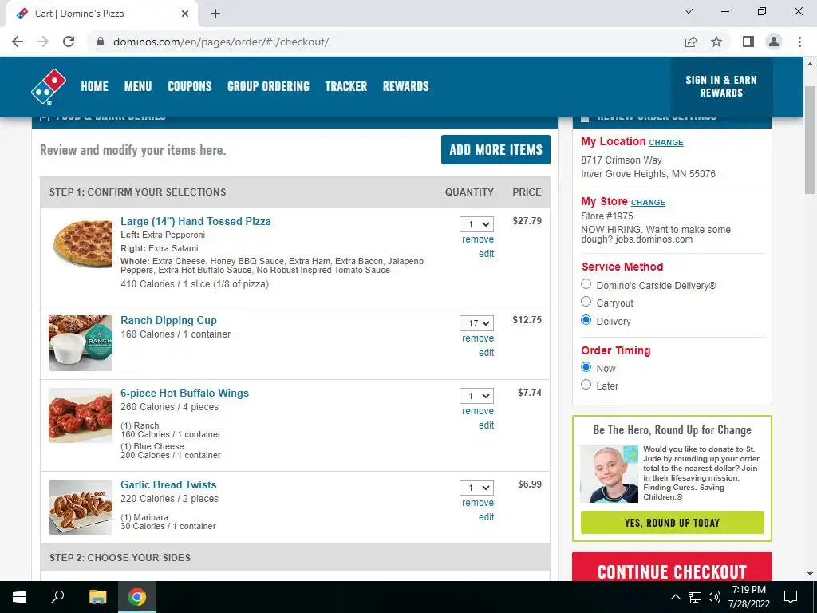
Task: Click the lock icon in the address bar
Action: pyautogui.click(x=101, y=42)
